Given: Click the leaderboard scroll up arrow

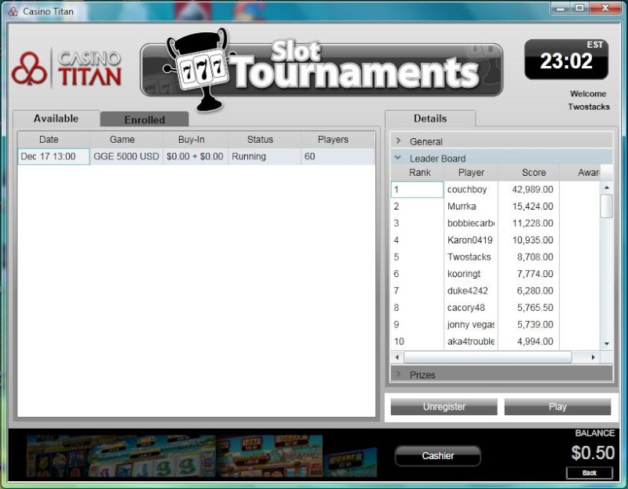Looking at the screenshot, I should (x=606, y=187).
